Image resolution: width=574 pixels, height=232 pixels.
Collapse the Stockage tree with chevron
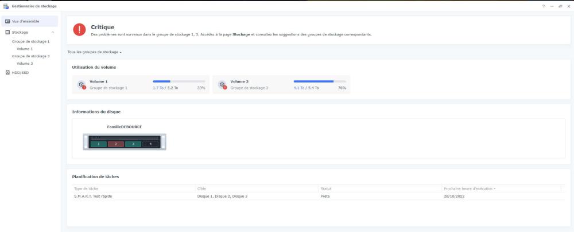[x=53, y=33]
